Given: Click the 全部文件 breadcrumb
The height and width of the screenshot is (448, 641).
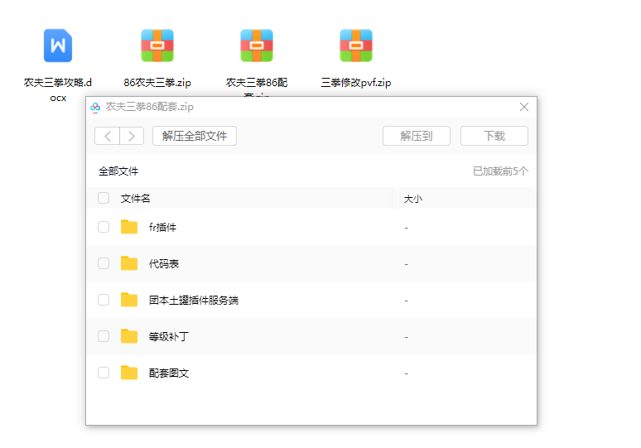Looking at the screenshot, I should pos(118,171).
